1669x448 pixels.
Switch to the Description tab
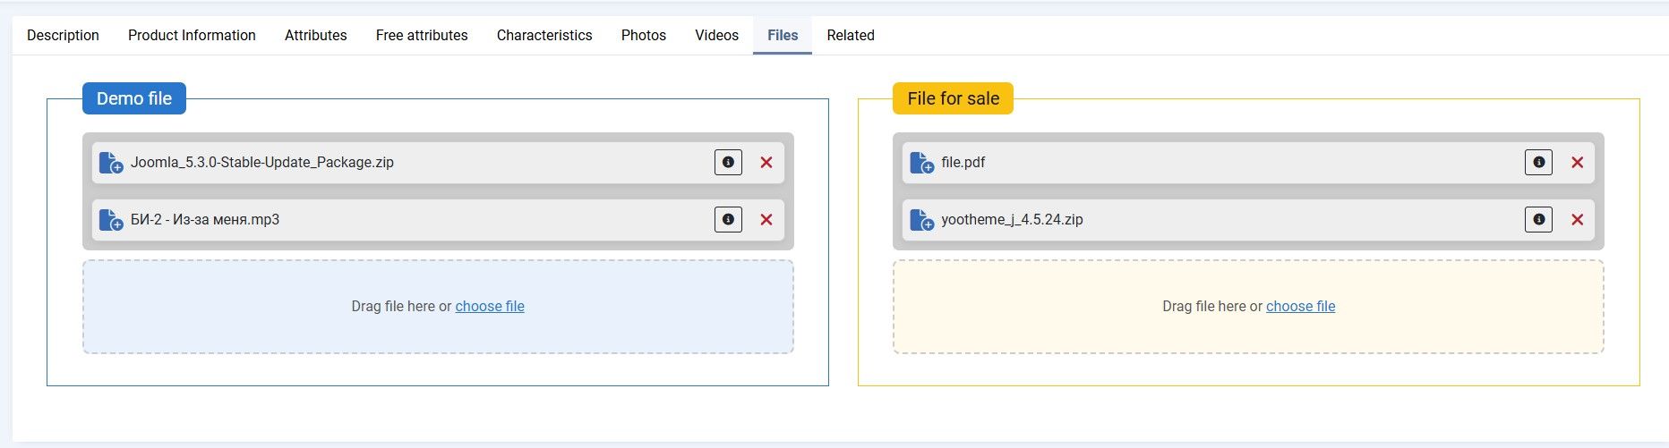tap(63, 36)
